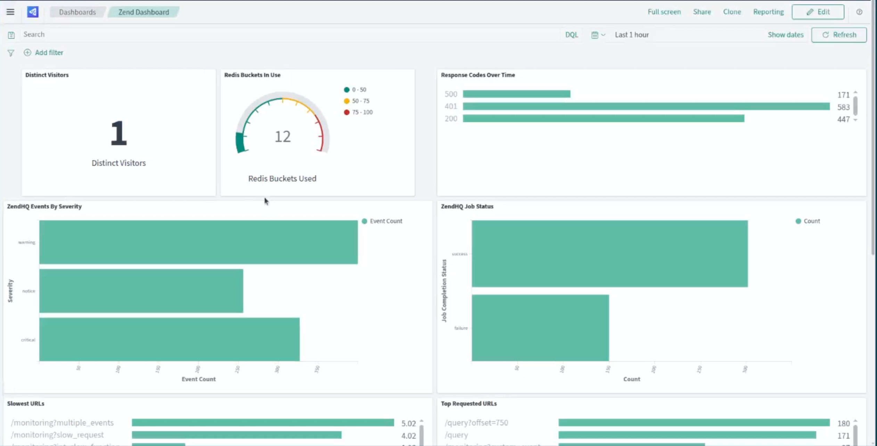Toggle the Count legend in Job Status
The height and width of the screenshot is (446, 877).
pyautogui.click(x=811, y=221)
